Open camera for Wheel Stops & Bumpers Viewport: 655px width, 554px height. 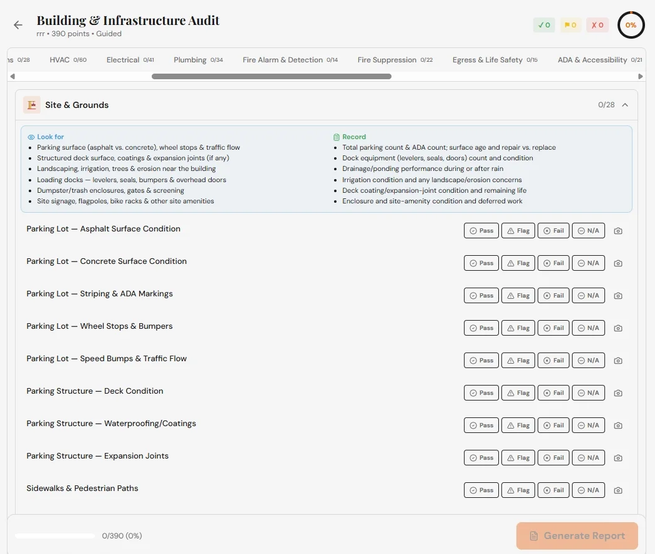(x=618, y=328)
